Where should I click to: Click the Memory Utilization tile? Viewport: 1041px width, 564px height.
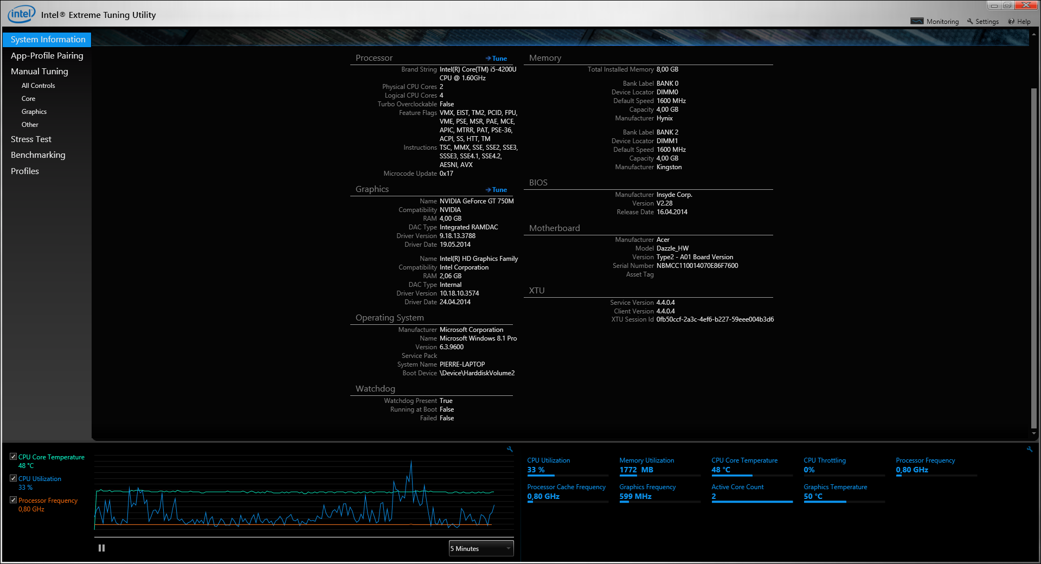660,466
